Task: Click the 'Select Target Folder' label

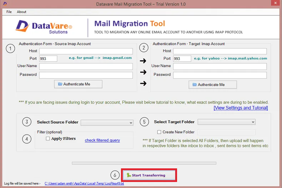Action: (174, 122)
